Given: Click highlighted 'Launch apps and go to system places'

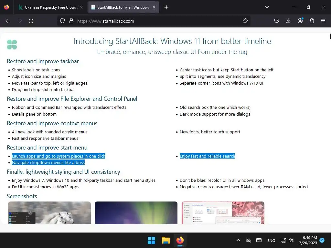Looking at the screenshot, I should pyautogui.click(x=59, y=156).
